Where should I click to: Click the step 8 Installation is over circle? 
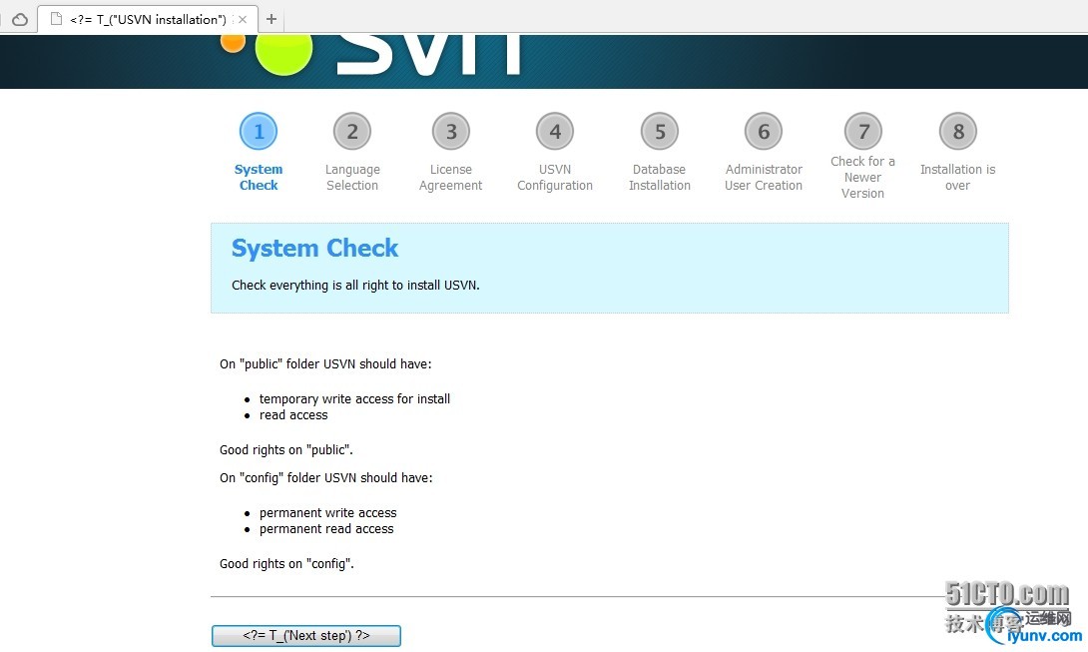point(958,131)
